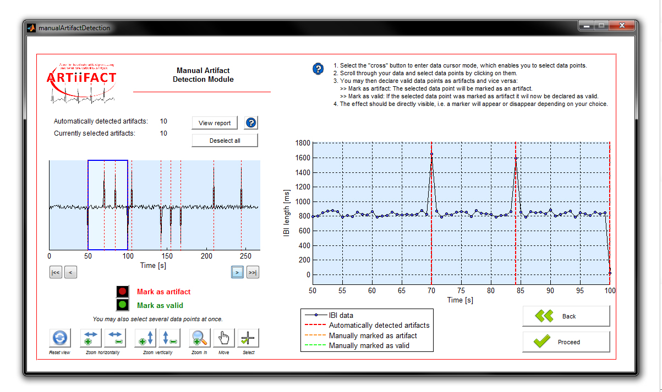662x392 pixels.
Task: Step back one data window
Action: pos(70,272)
